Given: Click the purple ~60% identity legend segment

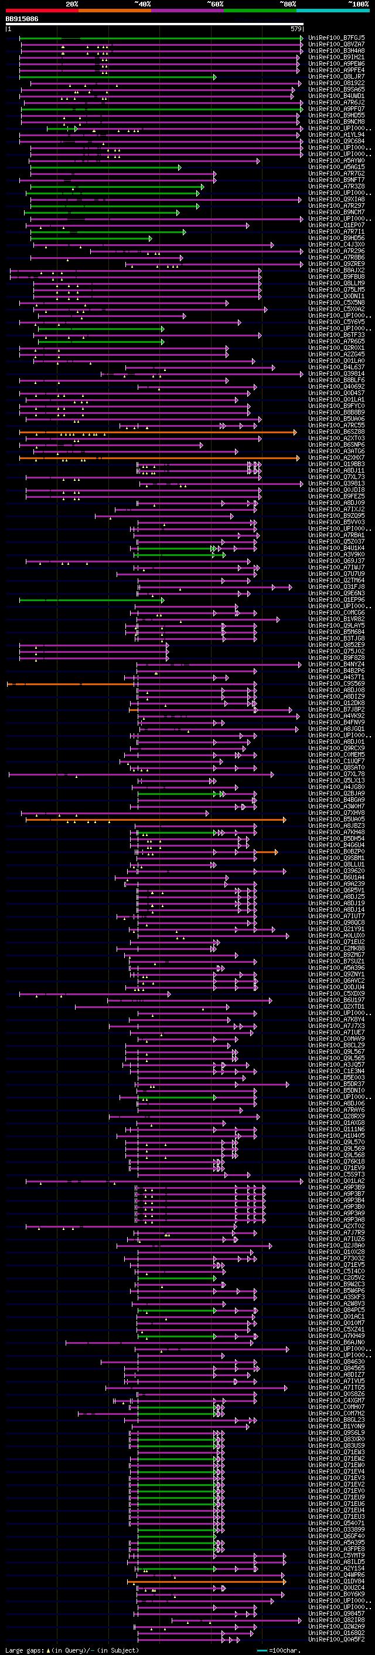Looking at the screenshot, I should coord(188,11).
